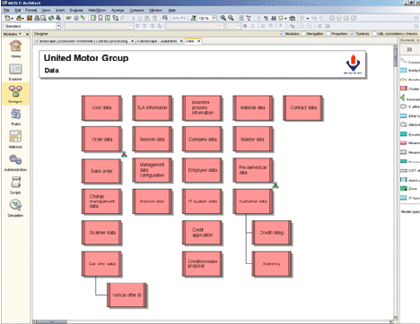Click the grid toggle icon in toolbar
420x324 pixels.
[x=241, y=18]
